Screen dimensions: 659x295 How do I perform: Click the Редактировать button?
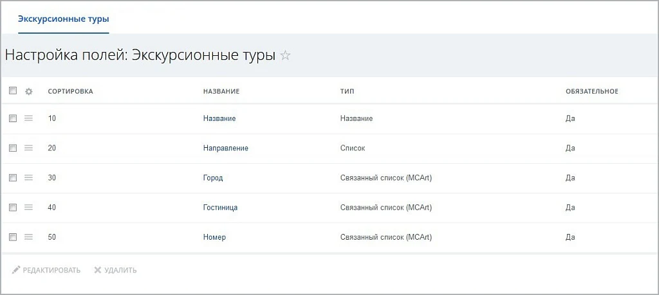click(x=46, y=270)
